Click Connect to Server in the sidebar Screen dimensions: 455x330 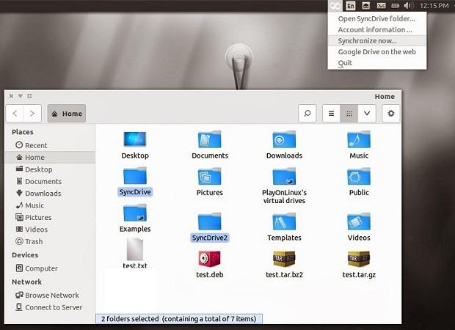[50, 307]
